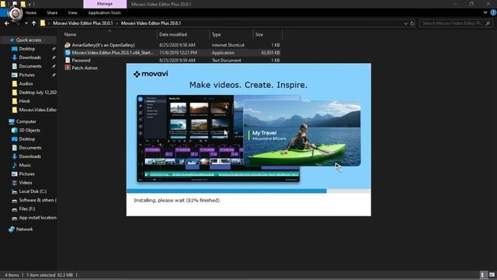Viewport: 497px width, 280px height.
Task: Open the recent locations dropdown arrow
Action: click(26, 23)
